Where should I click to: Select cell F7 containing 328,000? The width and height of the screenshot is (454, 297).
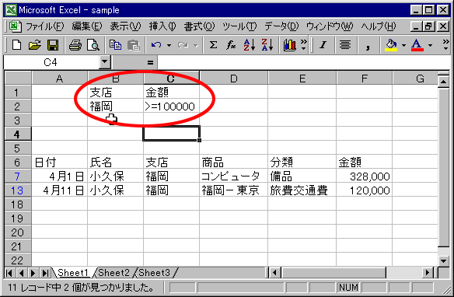tap(364, 176)
